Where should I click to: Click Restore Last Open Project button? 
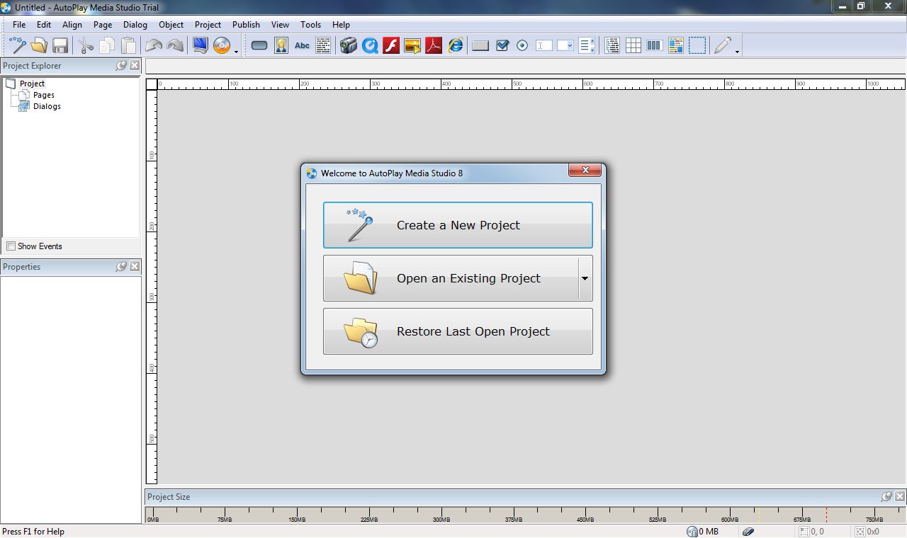[x=458, y=331]
